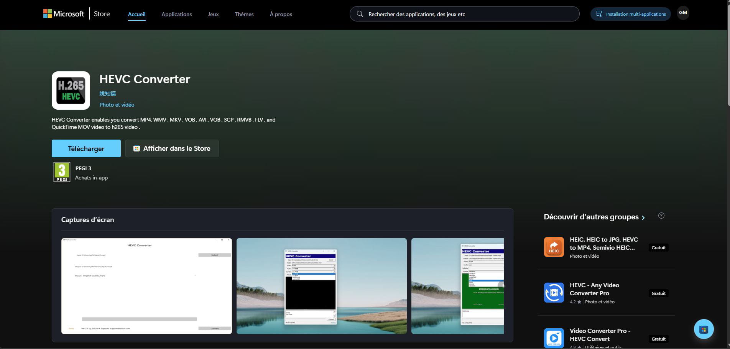Open HEVC - Any Video Converter Pro icon

pos(554,293)
